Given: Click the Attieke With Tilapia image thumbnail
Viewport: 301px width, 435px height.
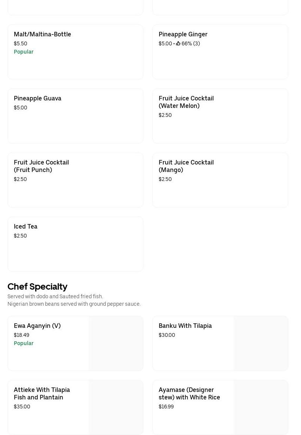Looking at the screenshot, I should [116, 408].
